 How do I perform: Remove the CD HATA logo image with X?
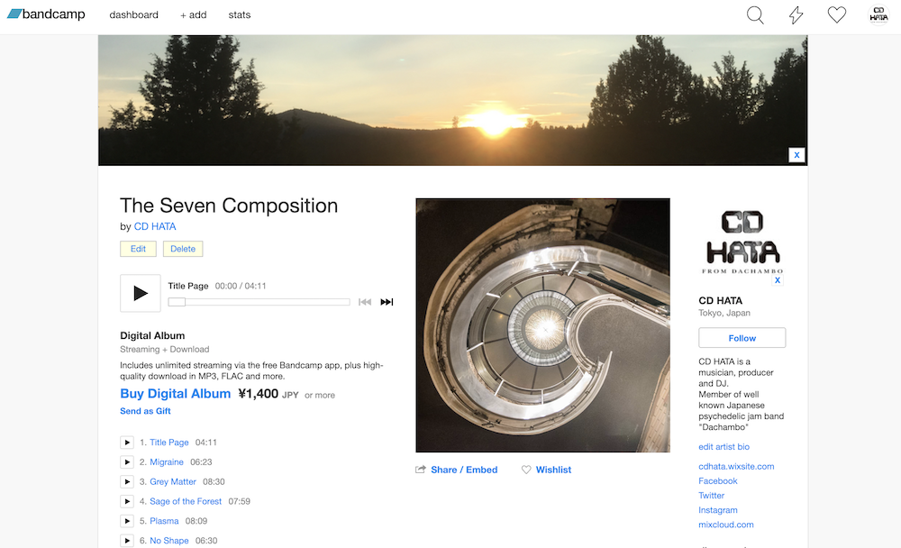[778, 280]
